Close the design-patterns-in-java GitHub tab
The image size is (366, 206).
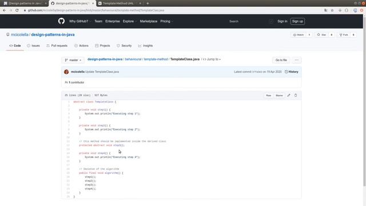pos(93,3)
